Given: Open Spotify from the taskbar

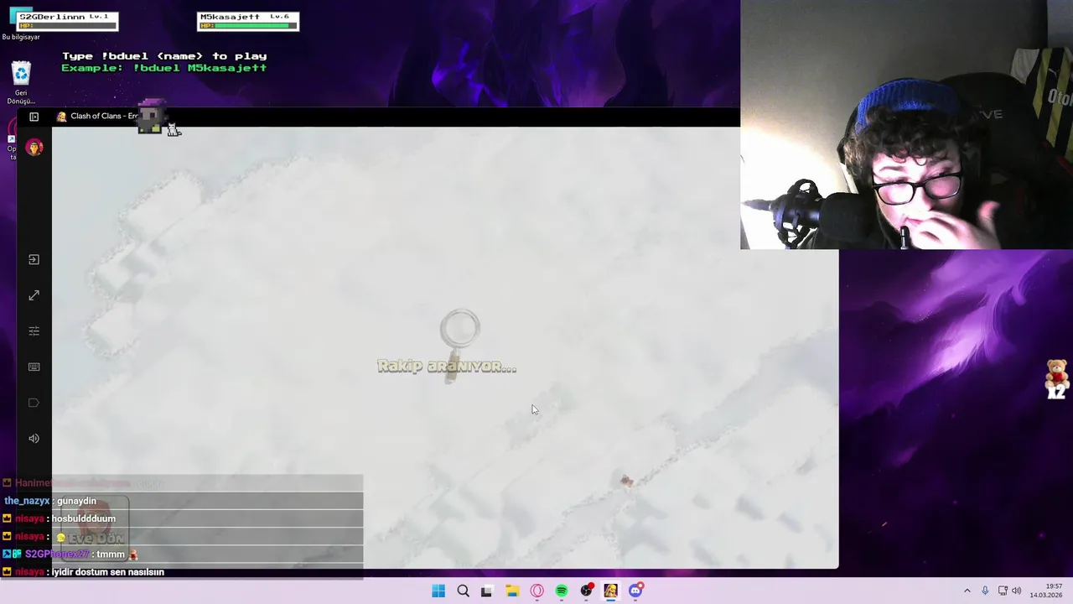Looking at the screenshot, I should [x=562, y=591].
